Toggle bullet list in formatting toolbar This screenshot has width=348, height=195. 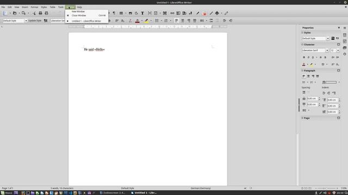[157, 21]
